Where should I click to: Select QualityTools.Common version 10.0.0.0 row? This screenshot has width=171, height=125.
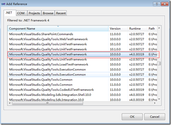click(82, 79)
